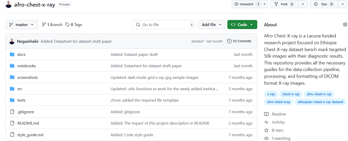Open latest commit Datasheet for dataset draft paper
Screen dimensions: 348x141
(x=76, y=41)
